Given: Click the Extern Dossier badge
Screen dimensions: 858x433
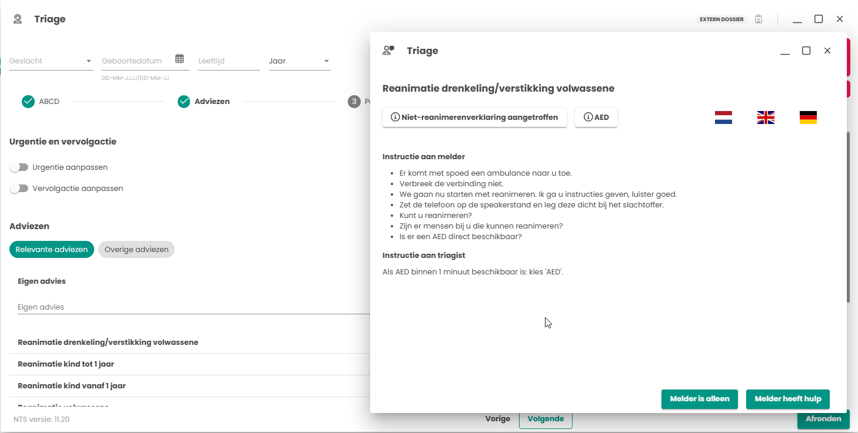Looking at the screenshot, I should 722,19.
